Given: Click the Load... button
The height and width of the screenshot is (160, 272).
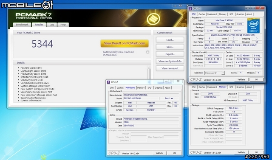Looking at the screenshot, I should click(x=170, y=40).
